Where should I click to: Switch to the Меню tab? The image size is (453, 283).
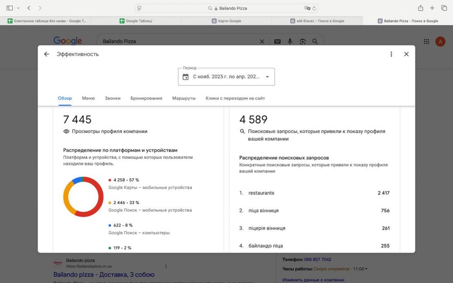88,98
